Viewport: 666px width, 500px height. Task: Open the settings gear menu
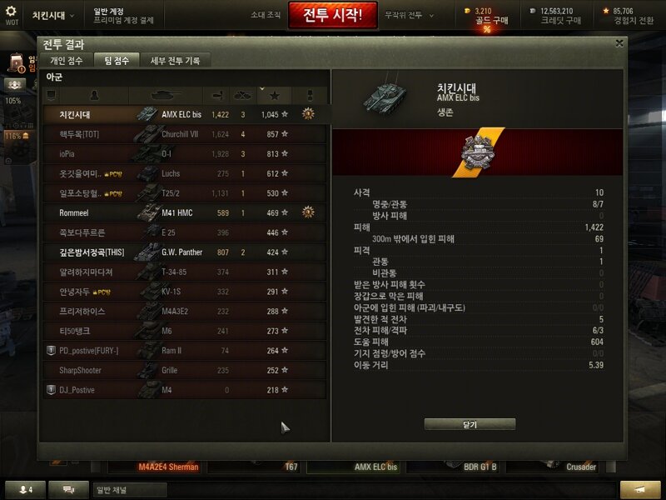12,15
